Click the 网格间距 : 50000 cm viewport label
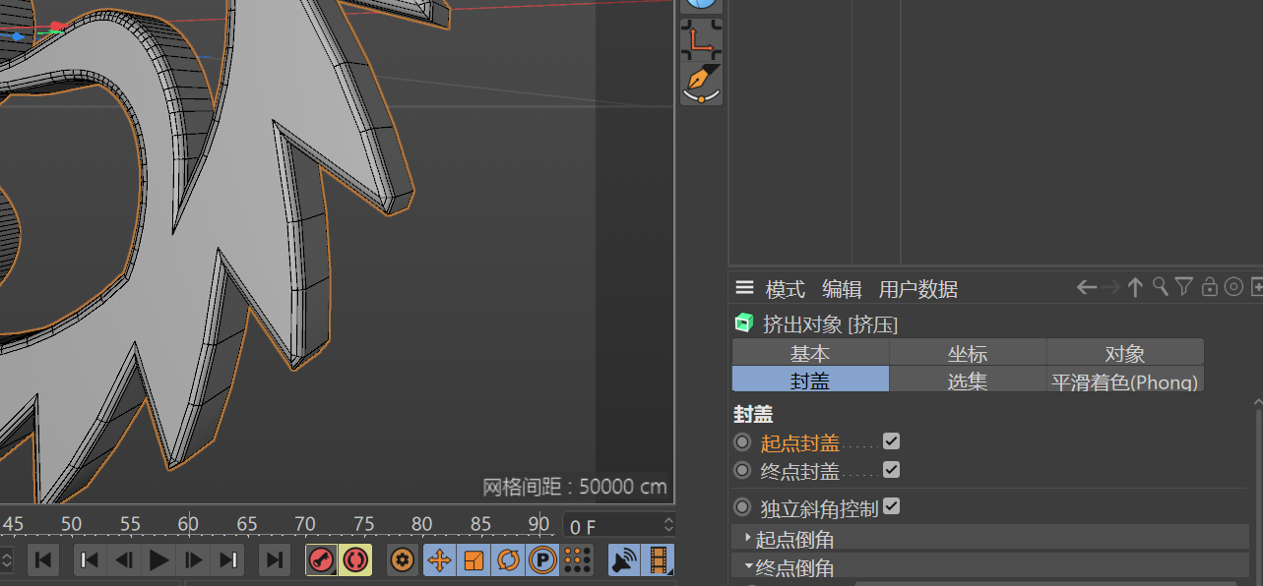 574,486
